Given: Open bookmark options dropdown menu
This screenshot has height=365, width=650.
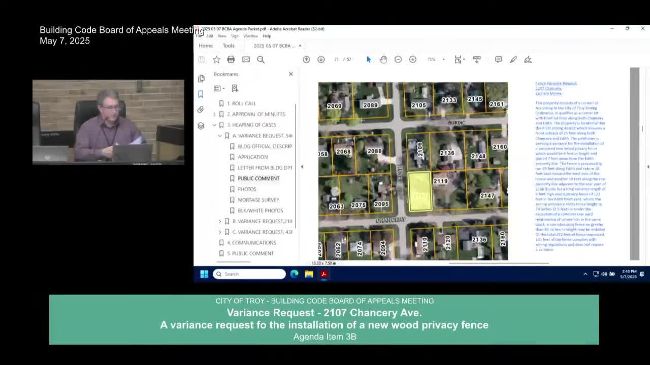Looking at the screenshot, I should 220,89.
